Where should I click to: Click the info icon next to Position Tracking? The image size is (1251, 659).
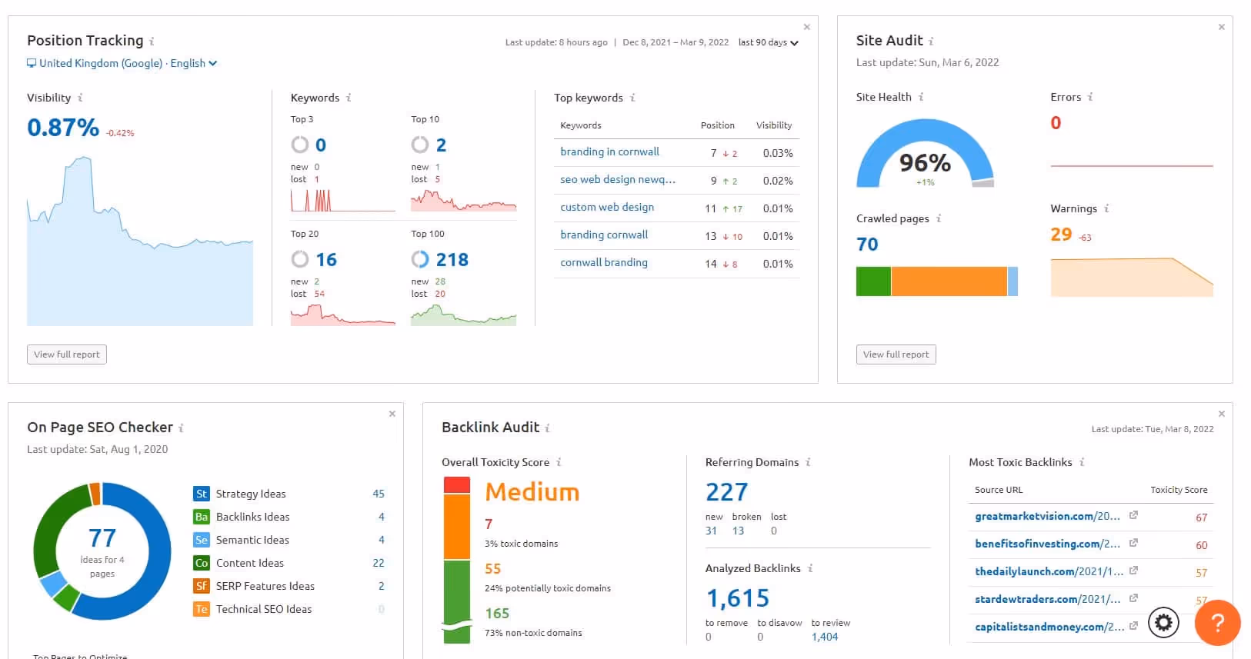[x=152, y=42]
